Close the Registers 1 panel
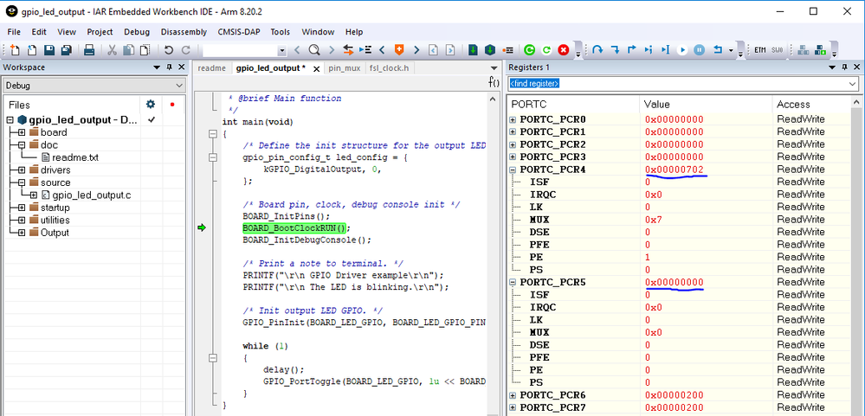 point(856,67)
